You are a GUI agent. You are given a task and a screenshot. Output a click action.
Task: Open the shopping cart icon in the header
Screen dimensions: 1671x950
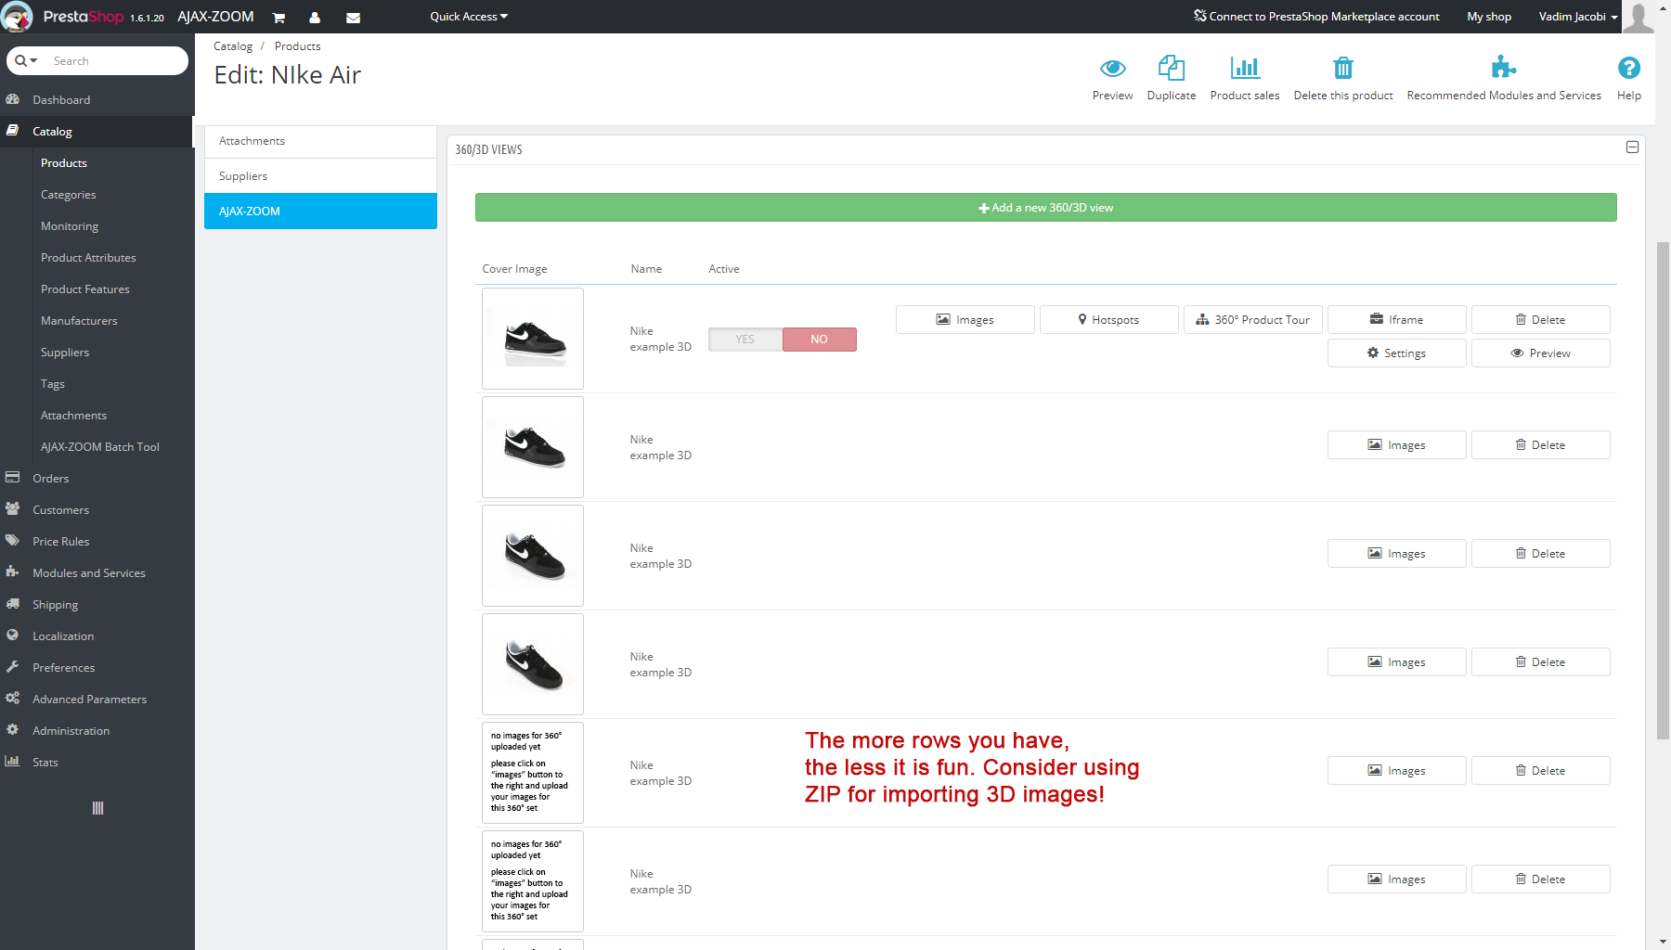278,18
